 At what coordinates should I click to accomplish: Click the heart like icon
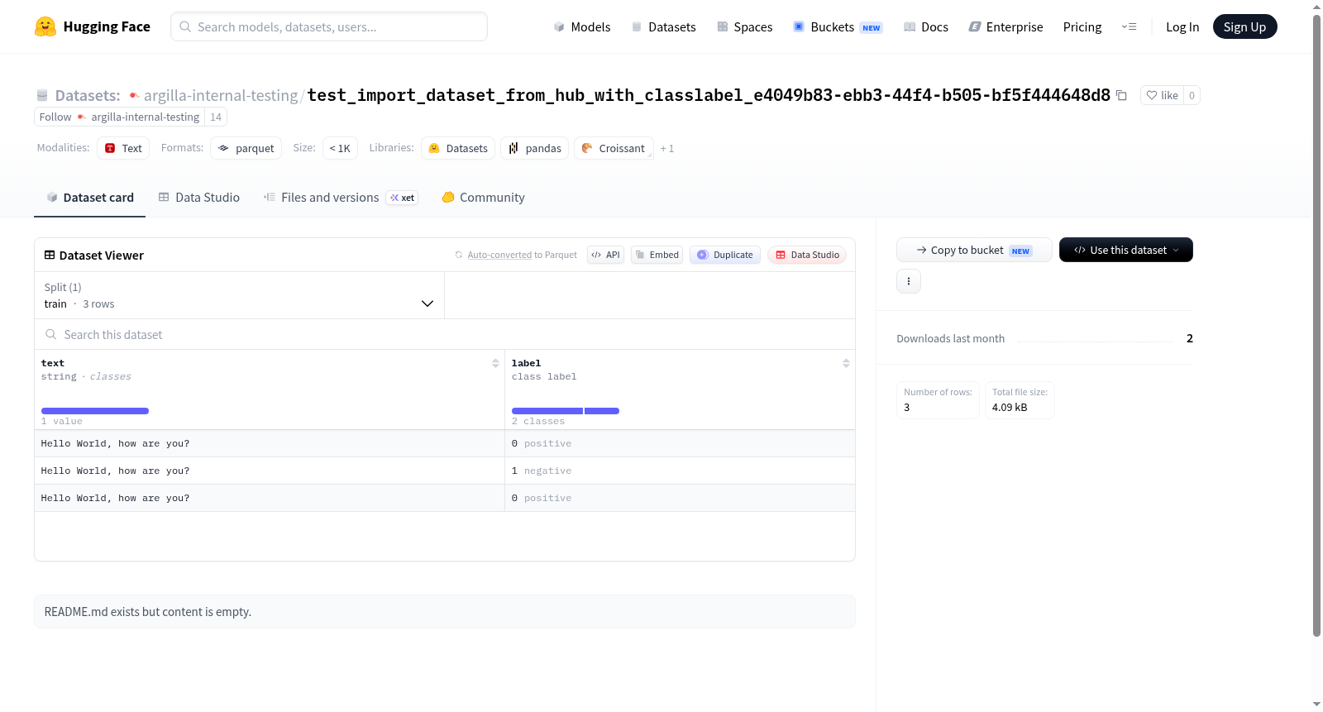pyautogui.click(x=1152, y=95)
